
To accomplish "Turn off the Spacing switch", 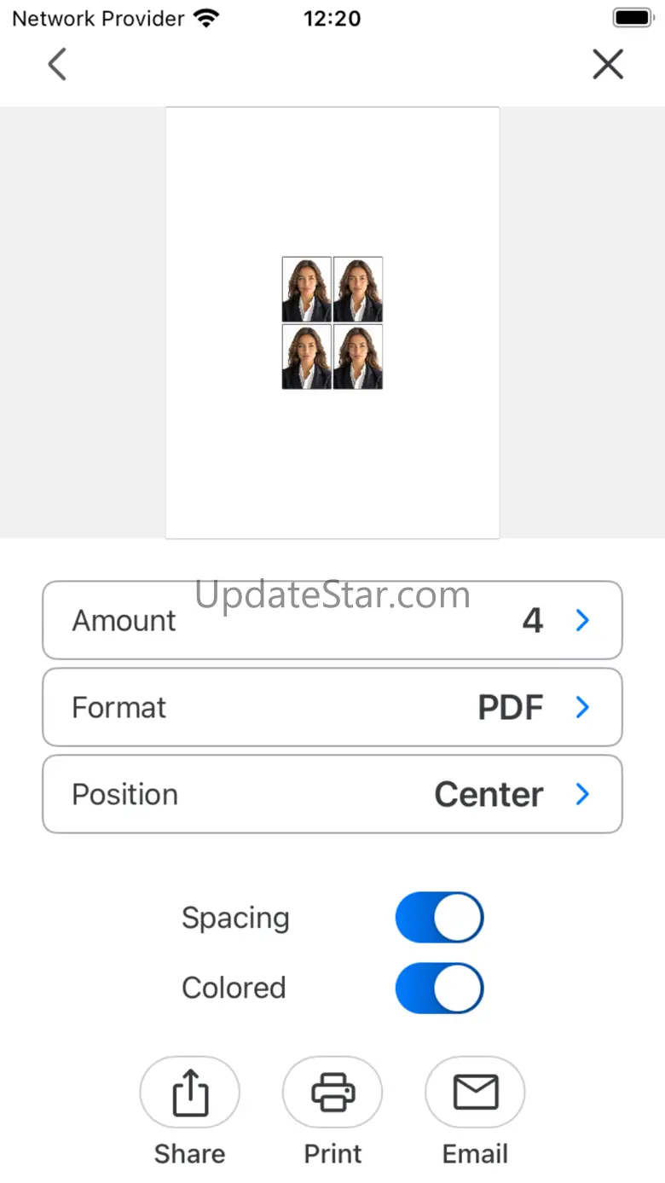I will pyautogui.click(x=439, y=918).
